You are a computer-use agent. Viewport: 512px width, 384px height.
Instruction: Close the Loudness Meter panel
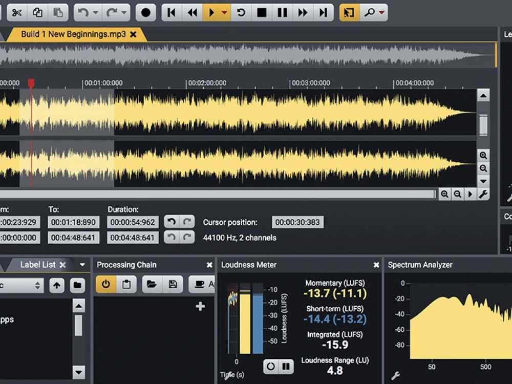pyautogui.click(x=376, y=265)
